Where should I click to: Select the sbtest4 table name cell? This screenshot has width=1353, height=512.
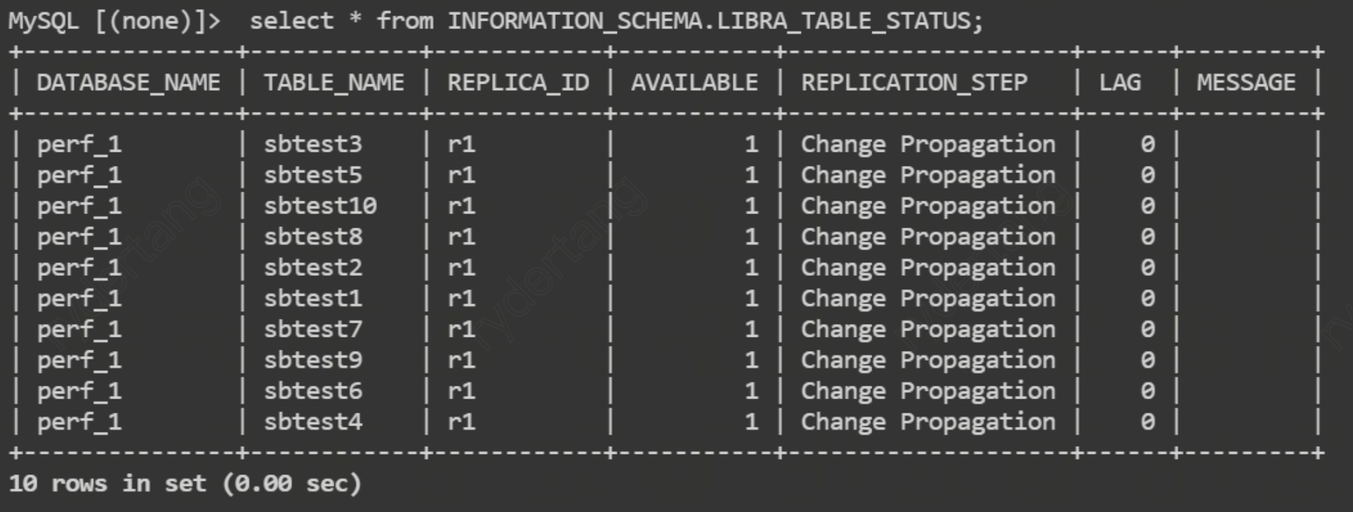(x=313, y=422)
